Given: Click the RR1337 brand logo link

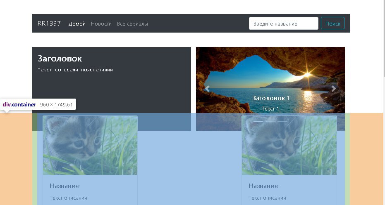Looking at the screenshot, I should [x=49, y=24].
